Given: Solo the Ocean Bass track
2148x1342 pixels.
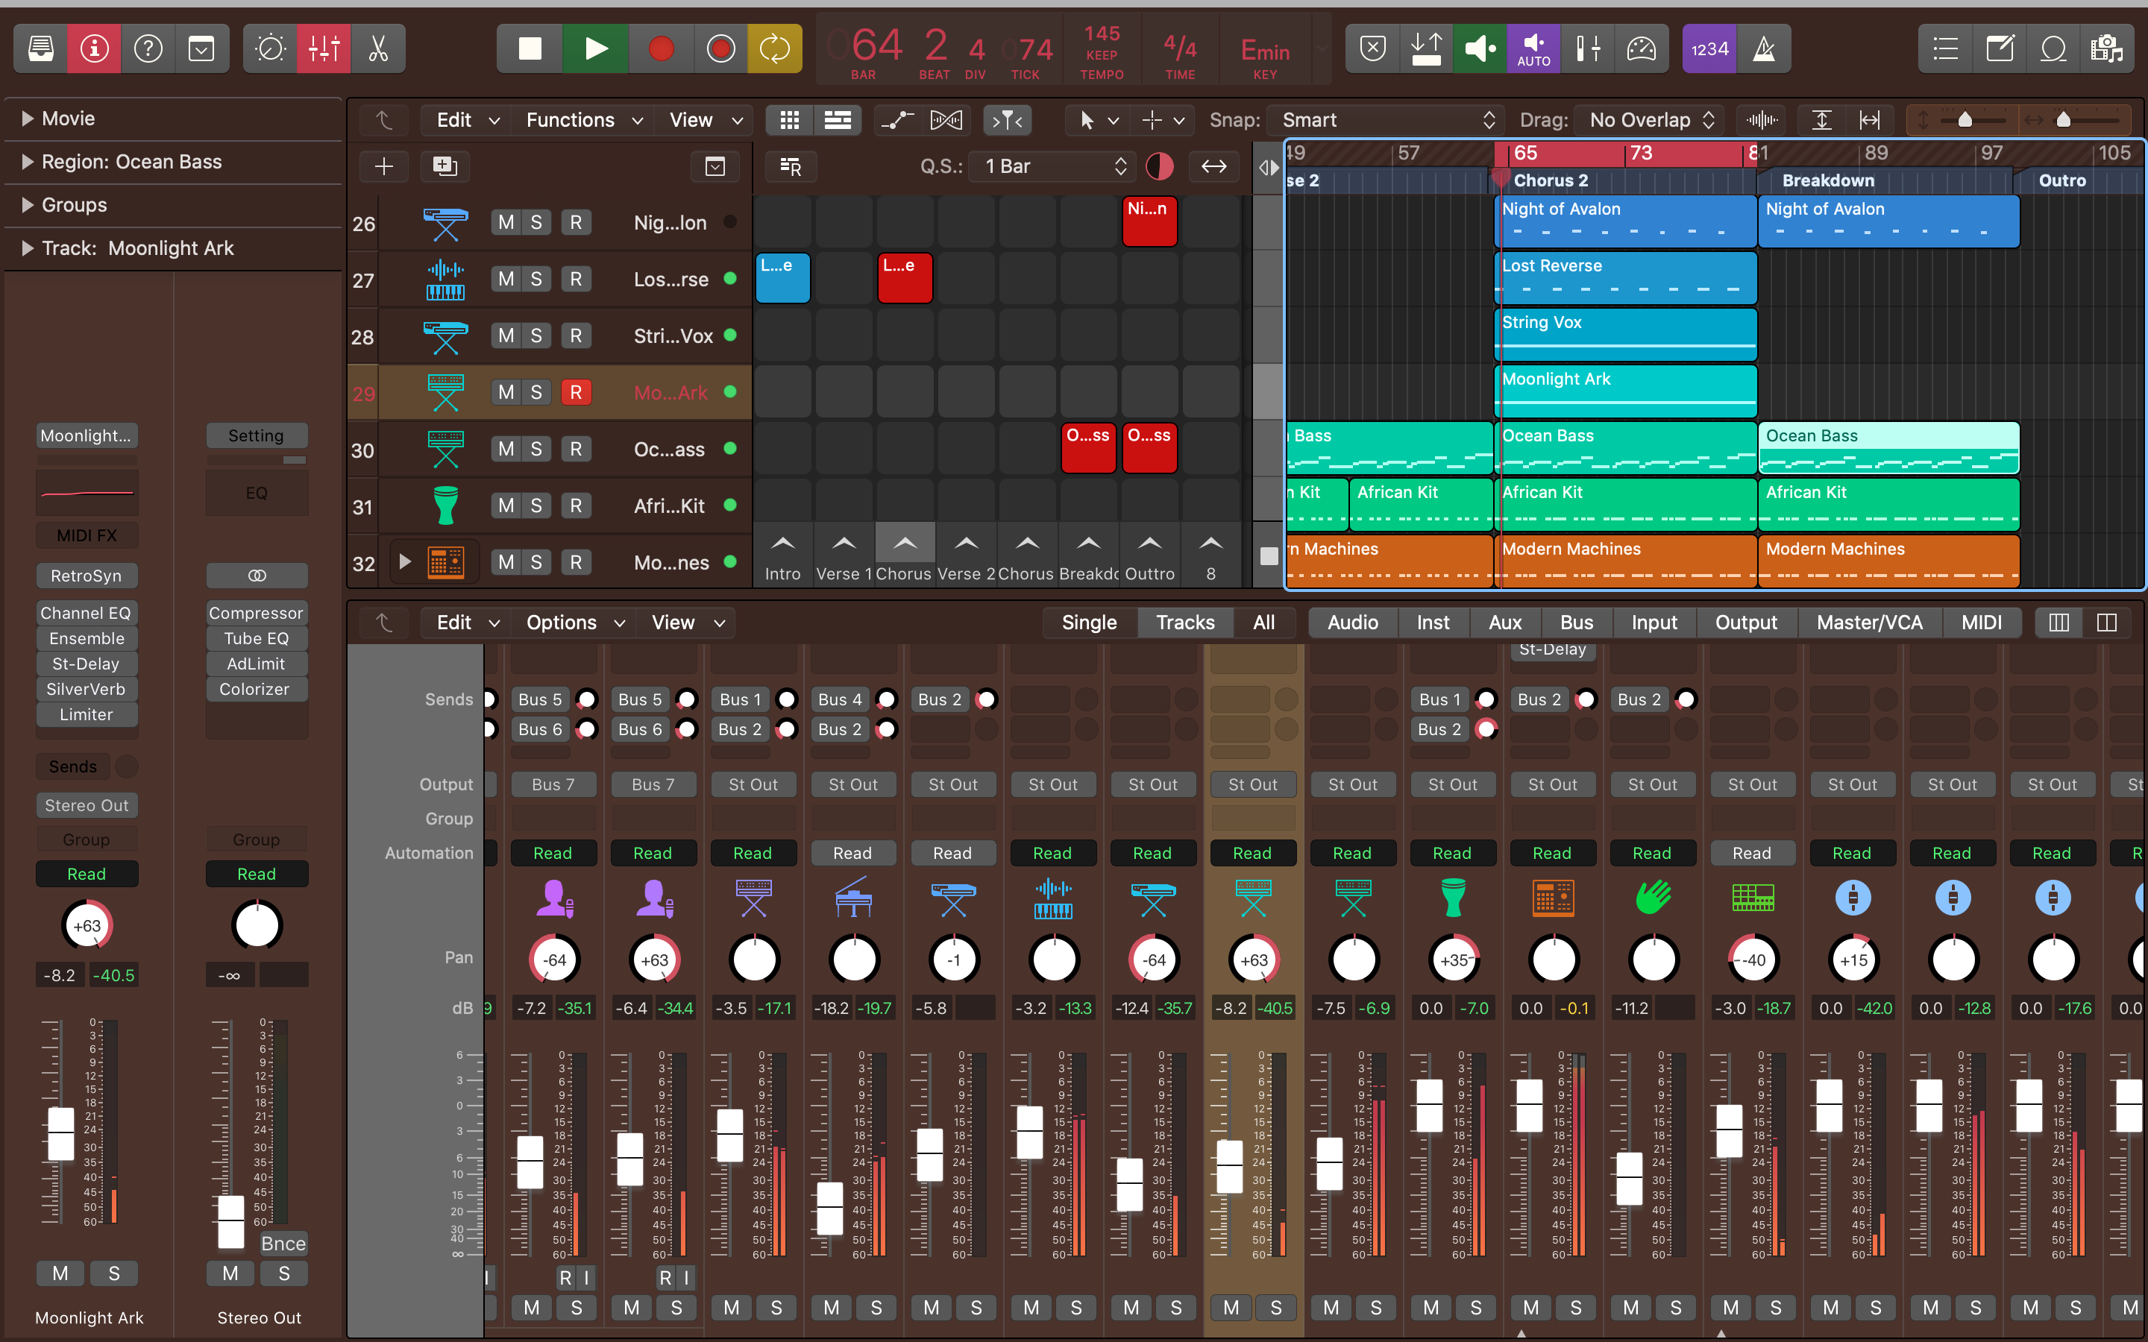Looking at the screenshot, I should click(536, 449).
